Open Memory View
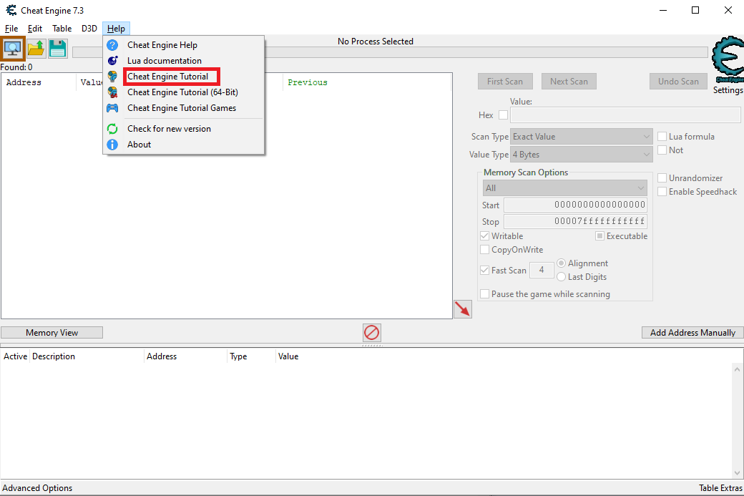This screenshot has width=744, height=496. tap(52, 333)
